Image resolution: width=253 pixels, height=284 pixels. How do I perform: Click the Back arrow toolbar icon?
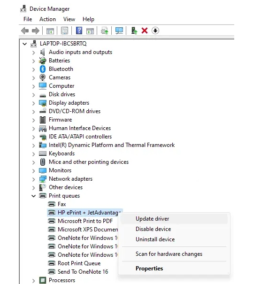pyautogui.click(x=25, y=31)
